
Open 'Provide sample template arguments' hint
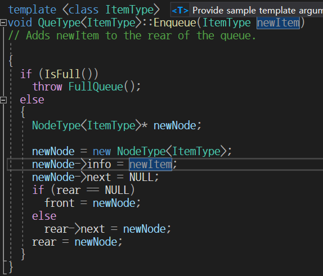(x=258, y=10)
